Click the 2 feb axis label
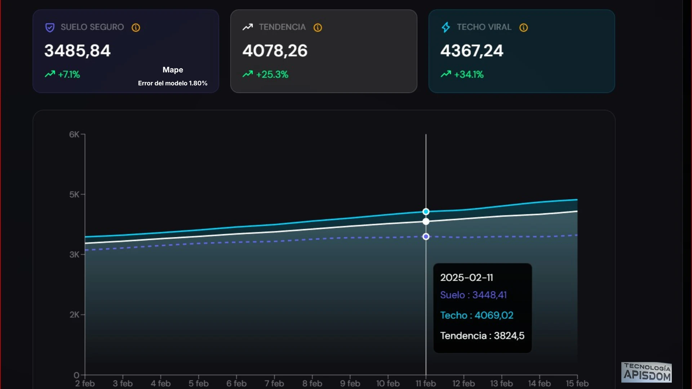The image size is (692, 389). click(x=85, y=384)
